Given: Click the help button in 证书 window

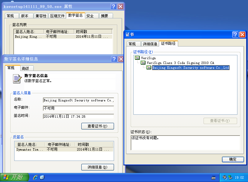Looking at the screenshot, I should 235,34.
